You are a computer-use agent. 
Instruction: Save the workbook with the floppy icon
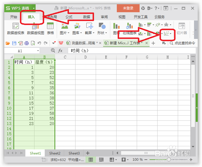14,43
